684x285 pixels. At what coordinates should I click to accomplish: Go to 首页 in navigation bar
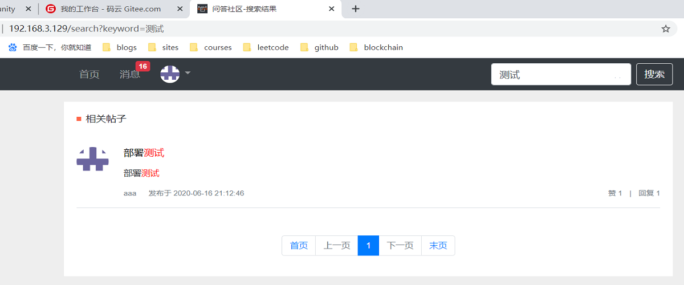(89, 74)
